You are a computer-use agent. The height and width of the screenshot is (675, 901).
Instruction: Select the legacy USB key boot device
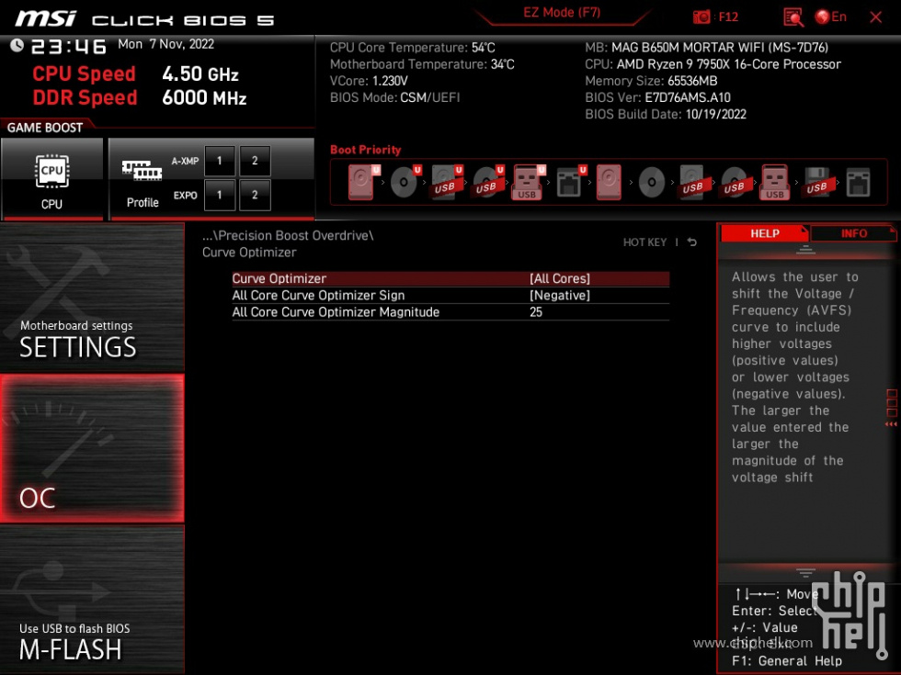click(774, 183)
